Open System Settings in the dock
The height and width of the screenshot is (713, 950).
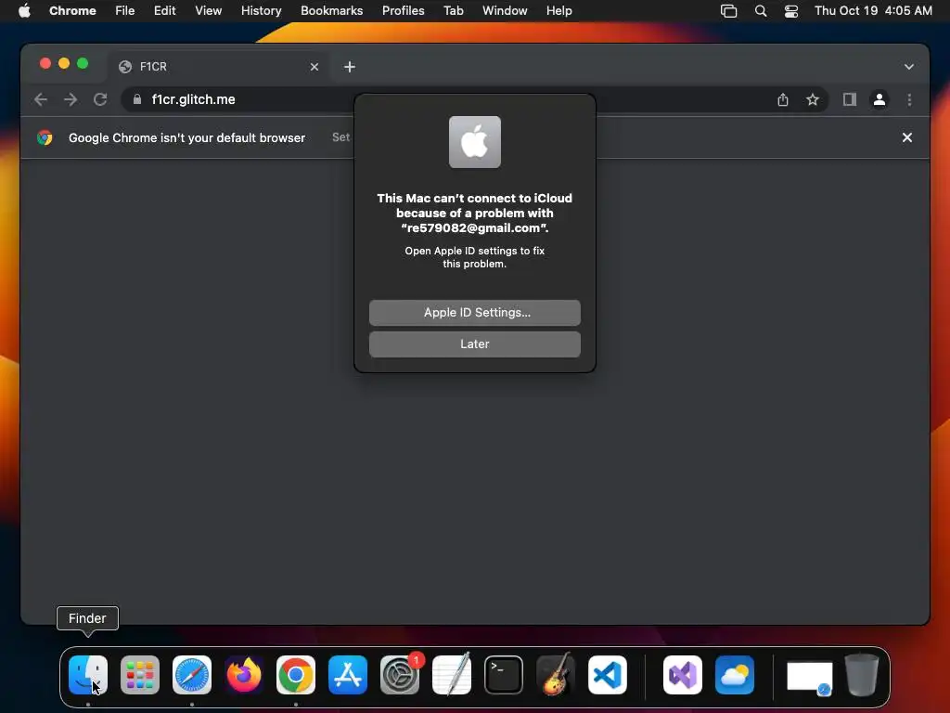pos(400,674)
